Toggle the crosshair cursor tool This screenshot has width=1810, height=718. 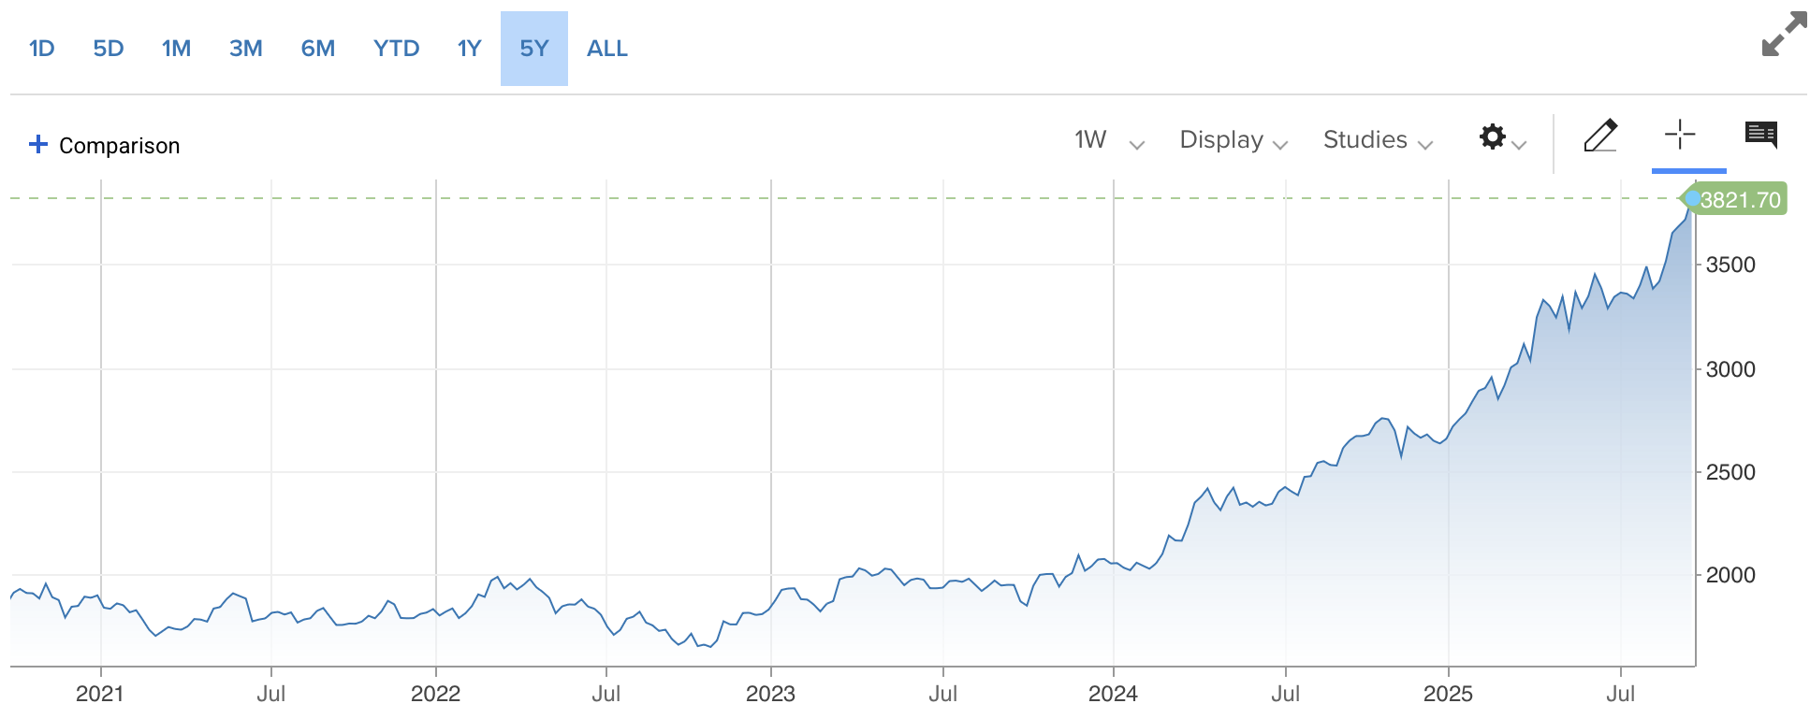(x=1680, y=136)
